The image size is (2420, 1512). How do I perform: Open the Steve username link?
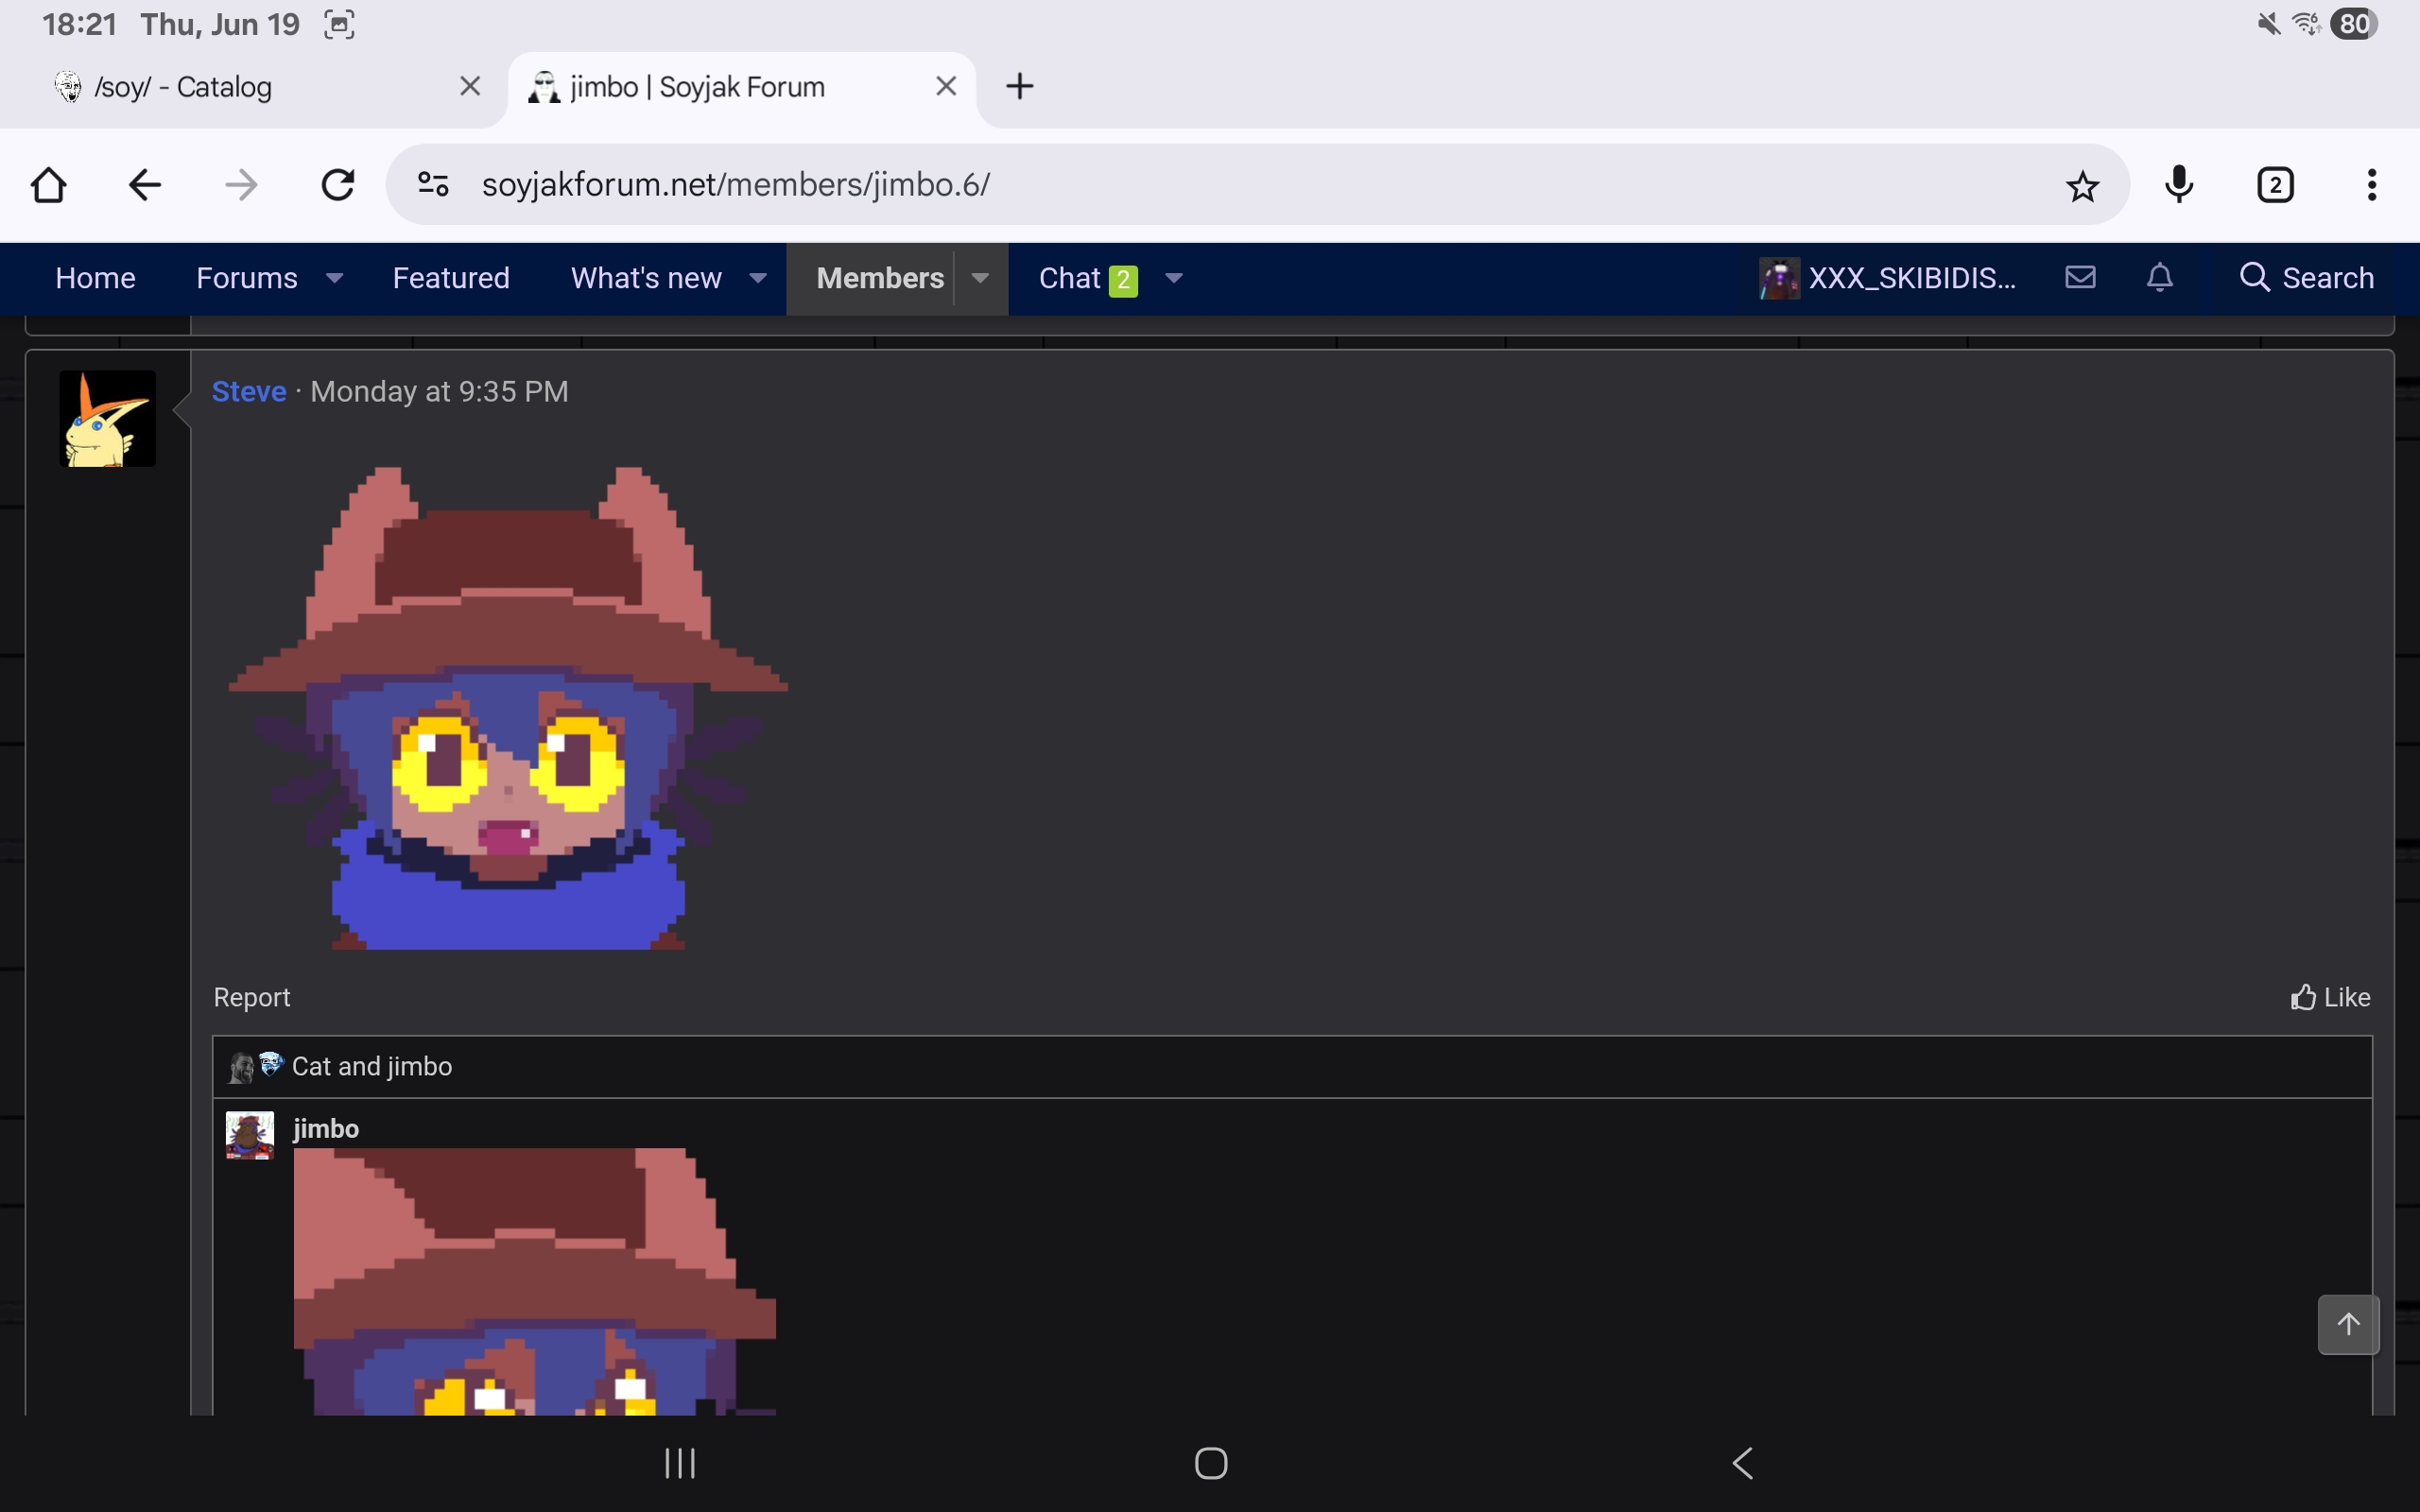pos(249,391)
